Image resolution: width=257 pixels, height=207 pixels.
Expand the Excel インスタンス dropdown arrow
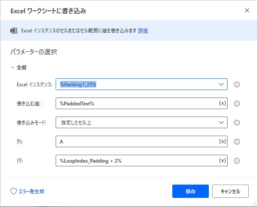tap(221, 84)
